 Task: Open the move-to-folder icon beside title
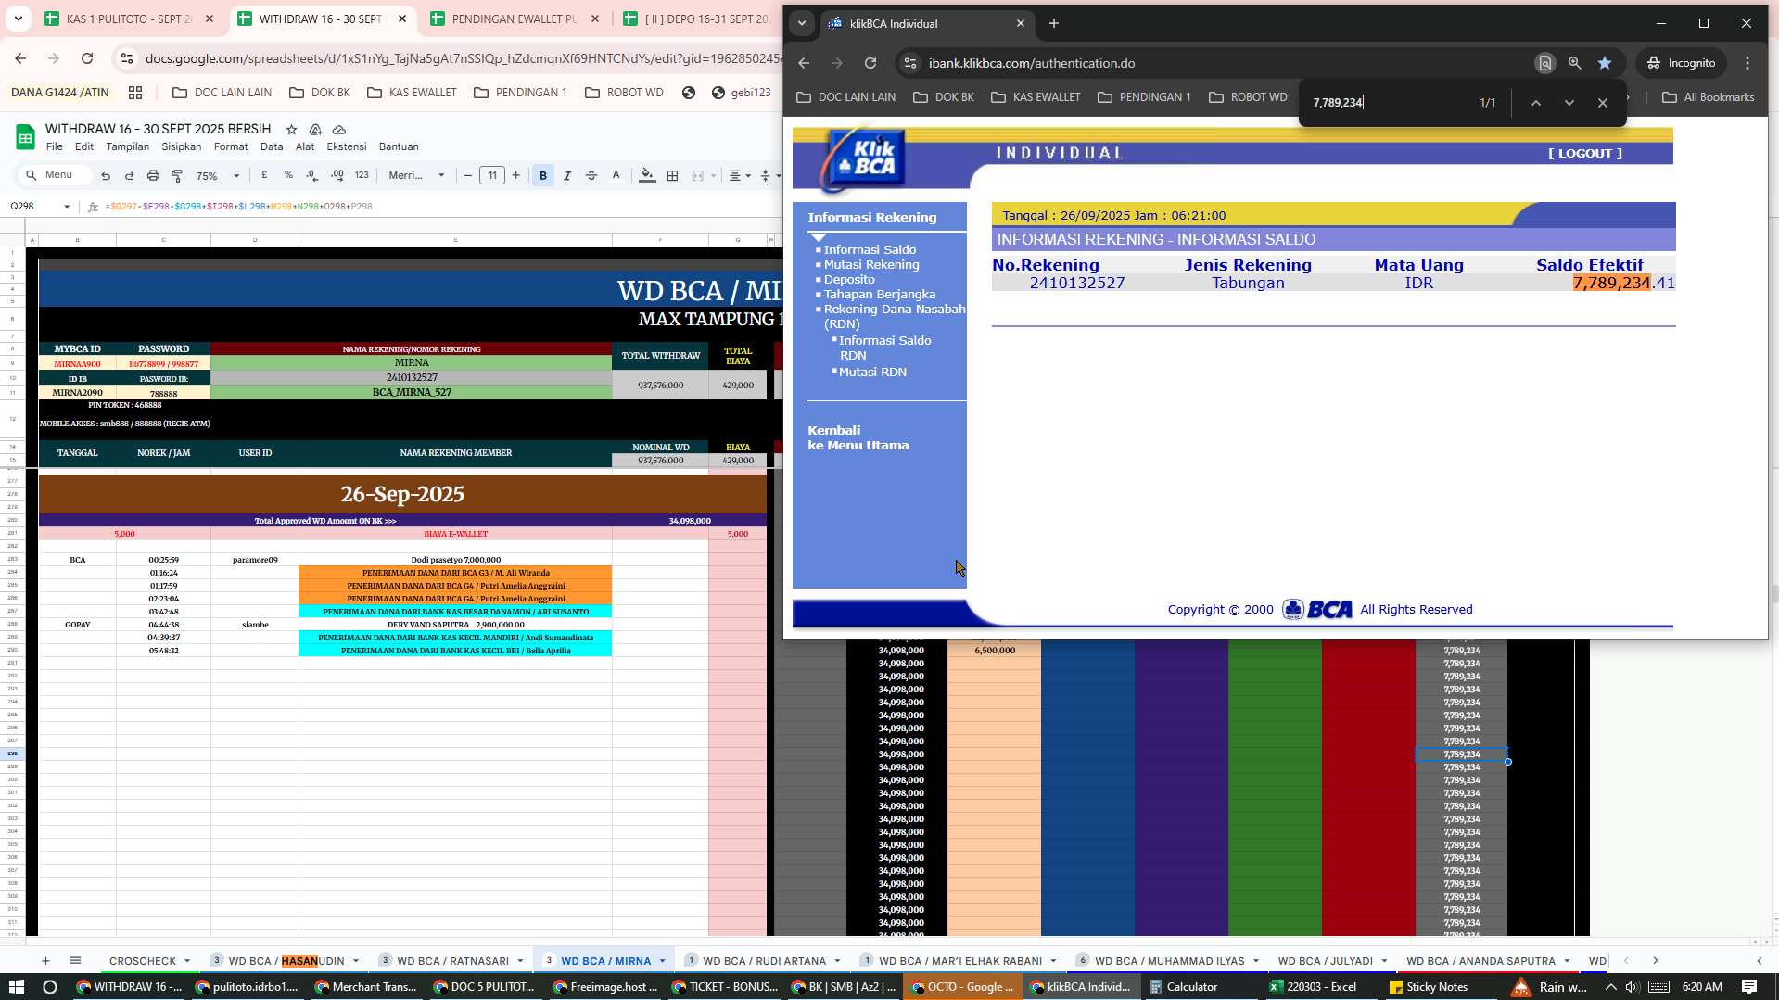point(315,130)
